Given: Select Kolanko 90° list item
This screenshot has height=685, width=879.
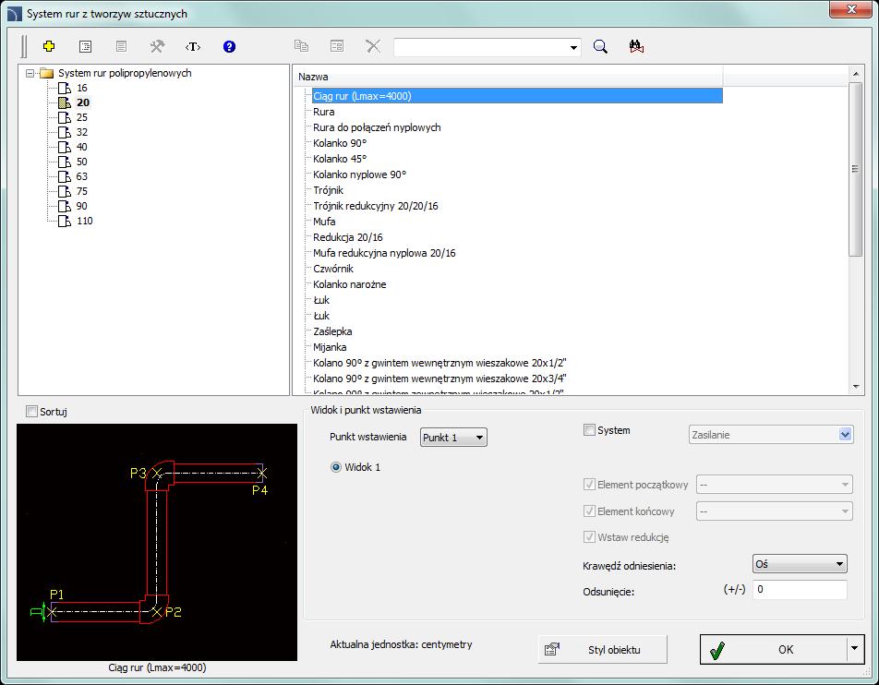Looking at the screenshot, I should click(340, 143).
